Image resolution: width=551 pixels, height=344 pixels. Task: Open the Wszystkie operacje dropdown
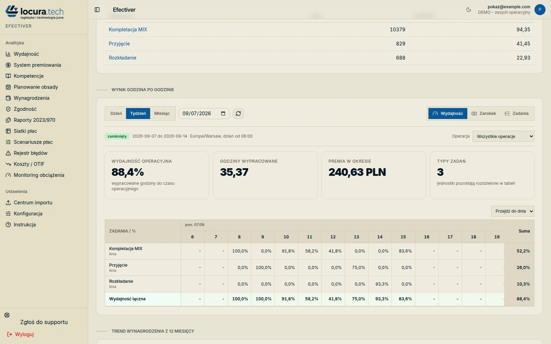[x=503, y=136]
